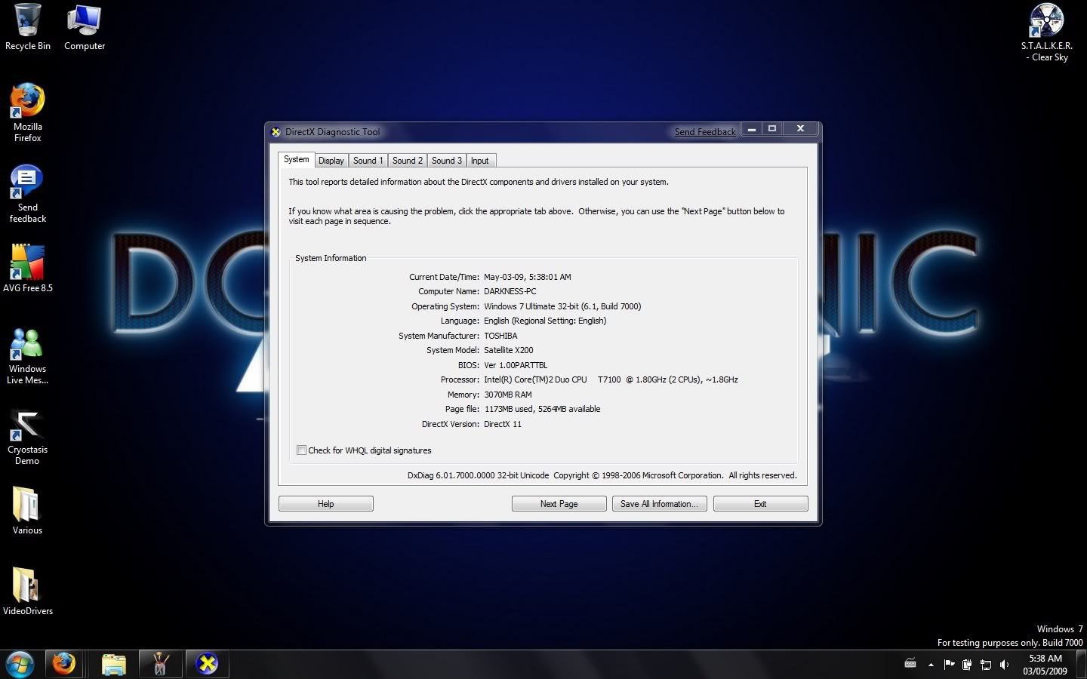Click the BIOS value 'Ver 1.00PARTTBL'

516,365
